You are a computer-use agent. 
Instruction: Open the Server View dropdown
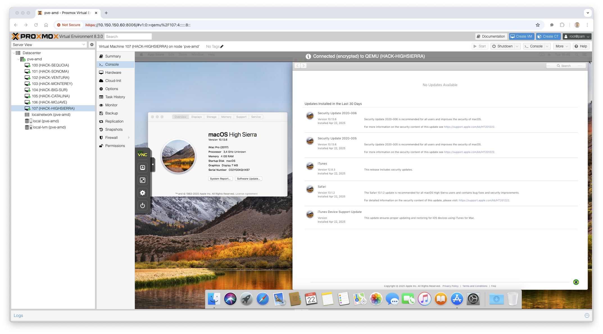click(83, 45)
